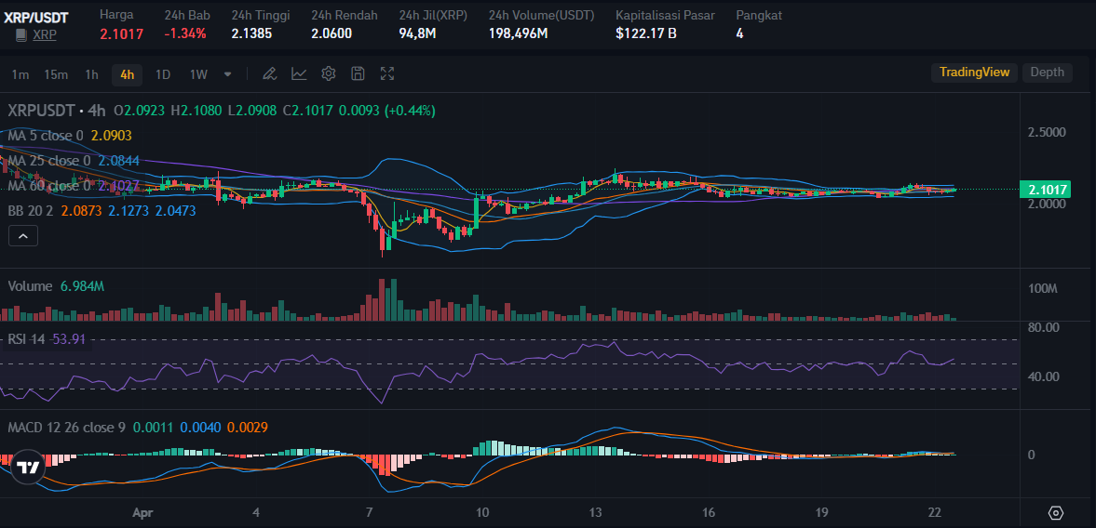Select the 1W timeframe
The width and height of the screenshot is (1096, 528).
click(198, 74)
